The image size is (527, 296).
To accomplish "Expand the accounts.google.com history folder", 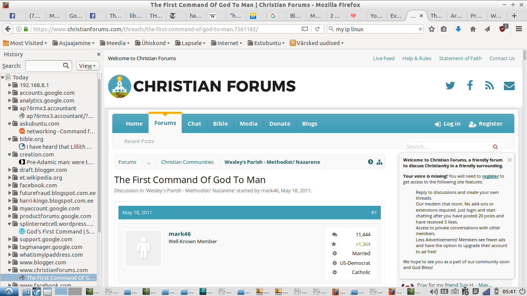I will pos(10,93).
